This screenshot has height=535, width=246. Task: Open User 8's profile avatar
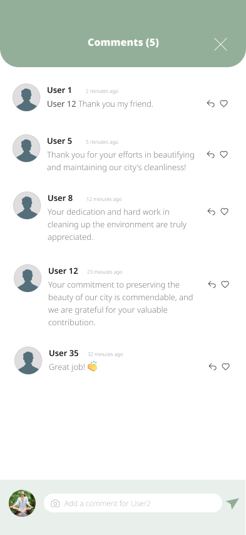coord(27,205)
